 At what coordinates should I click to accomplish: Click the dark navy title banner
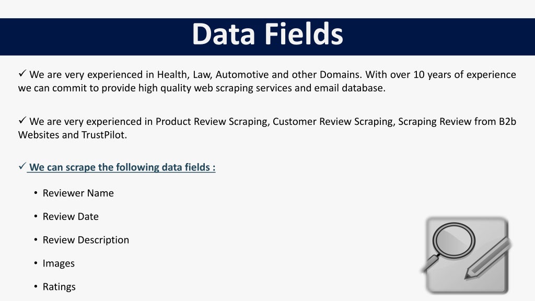pyautogui.click(x=267, y=37)
